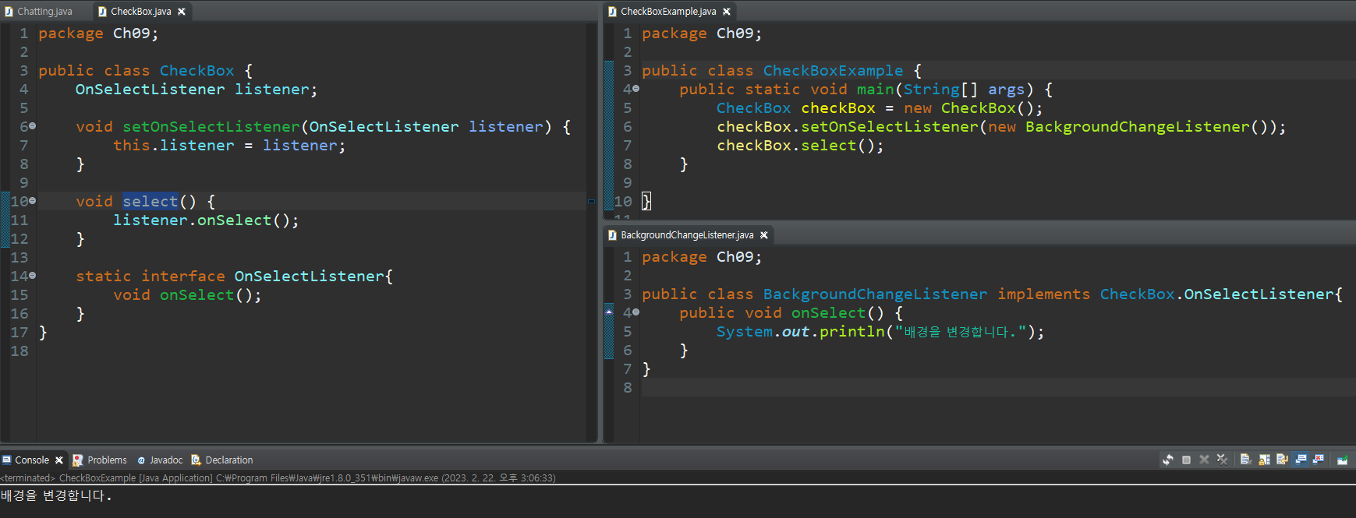Click 'main' method name in CheckBoxExample.java

[x=875, y=89]
